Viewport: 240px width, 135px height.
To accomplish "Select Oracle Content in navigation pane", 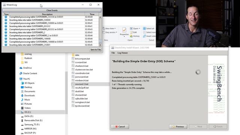I will 28,73.
